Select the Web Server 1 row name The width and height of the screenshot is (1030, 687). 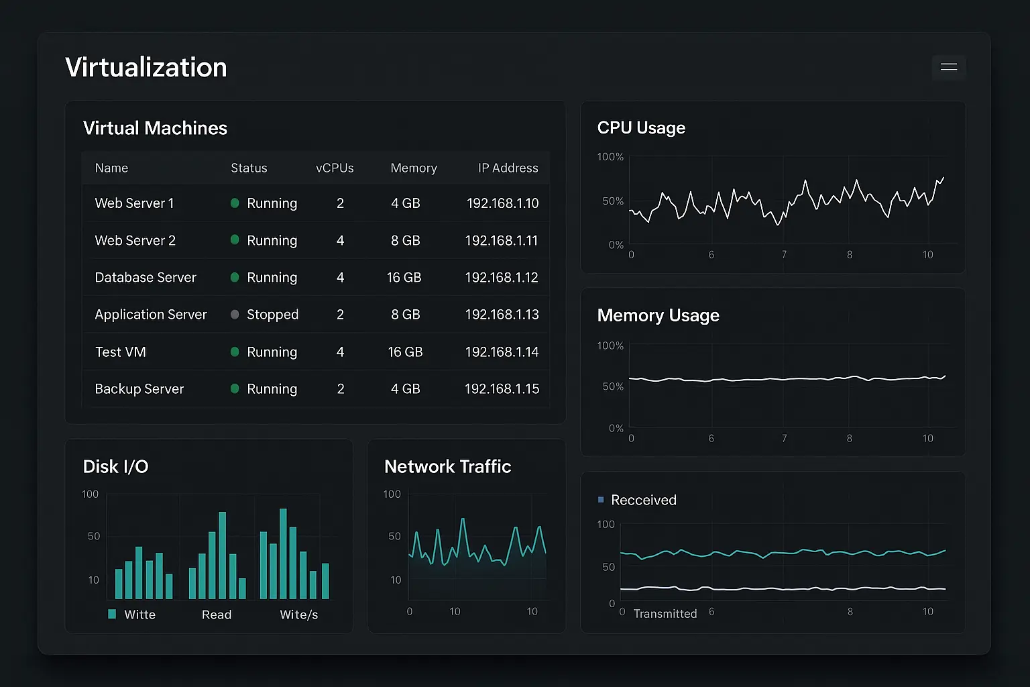click(x=134, y=203)
